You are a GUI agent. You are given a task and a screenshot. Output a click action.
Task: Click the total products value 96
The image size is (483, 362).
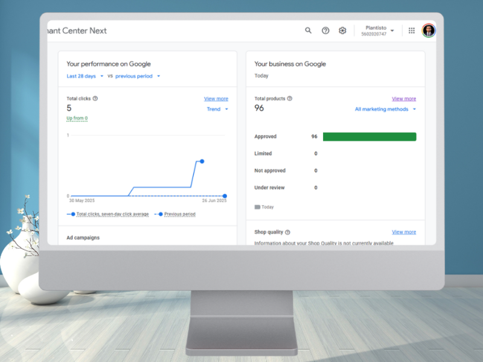click(259, 108)
